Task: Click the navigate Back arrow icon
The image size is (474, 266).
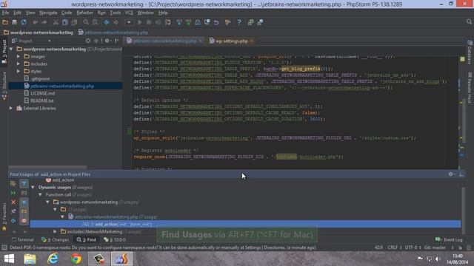Action: (x=107, y=22)
